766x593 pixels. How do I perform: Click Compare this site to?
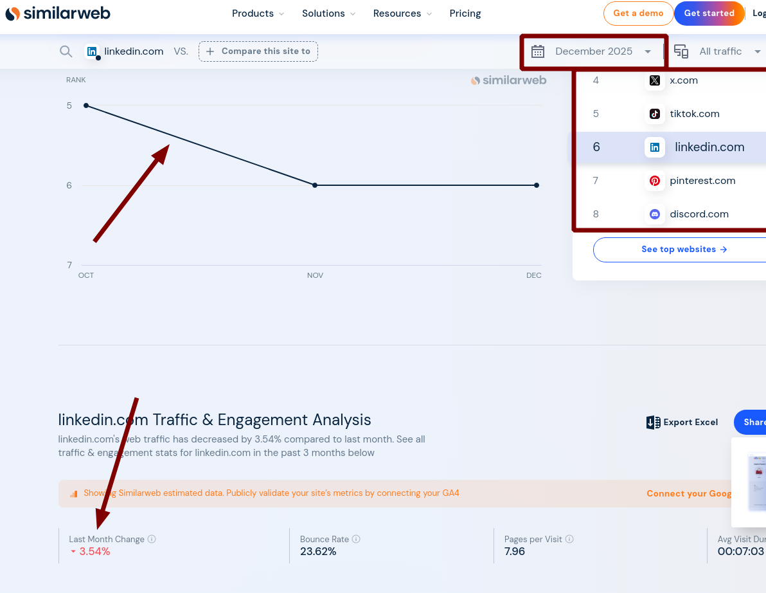coord(258,51)
